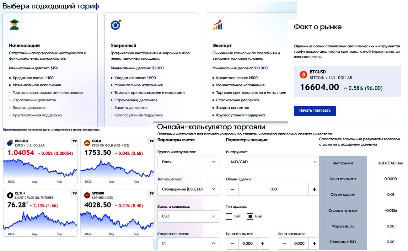
Task: Click CL1! price 76.28
Action: (x=16, y=205)
